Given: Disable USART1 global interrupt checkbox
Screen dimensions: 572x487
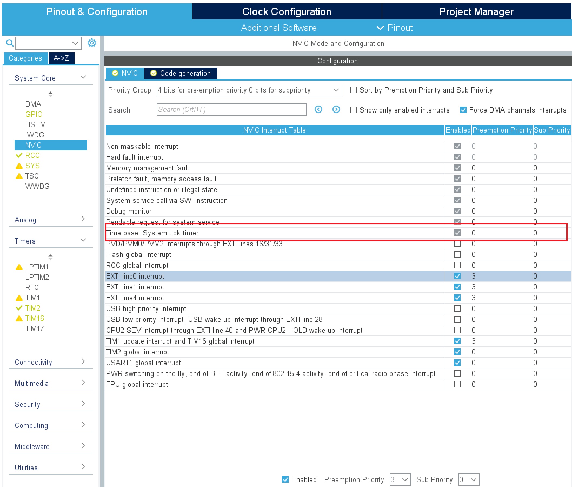Looking at the screenshot, I should click(x=457, y=363).
